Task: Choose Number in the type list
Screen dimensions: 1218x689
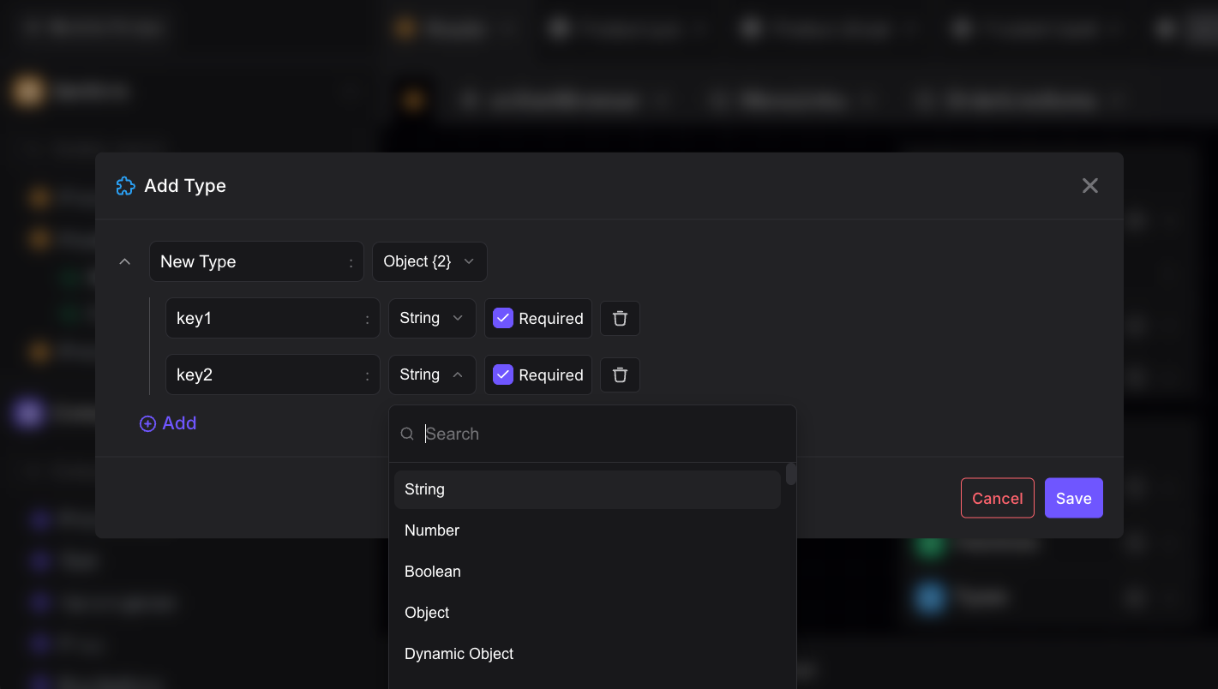Action: (x=587, y=530)
